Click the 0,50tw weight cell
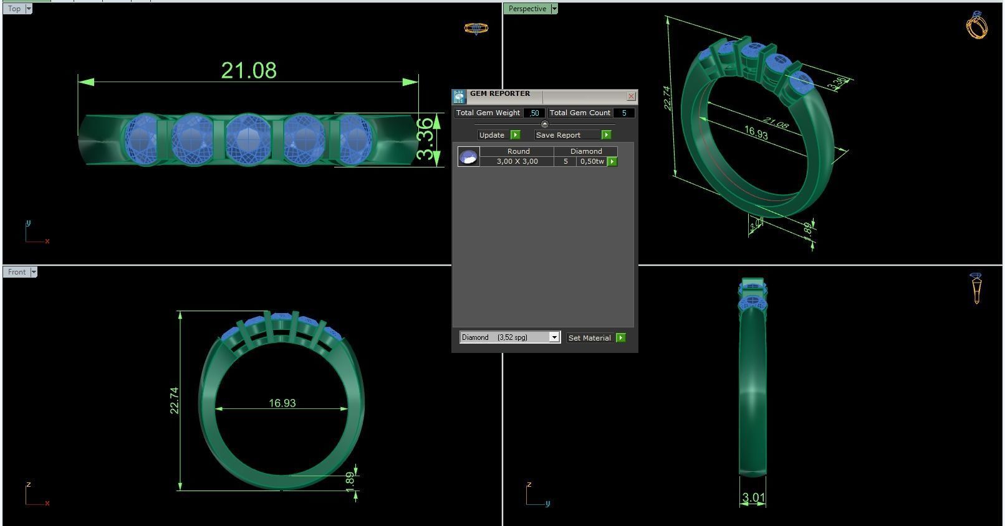Screen dimensions: 1005x526 [x=592, y=161]
